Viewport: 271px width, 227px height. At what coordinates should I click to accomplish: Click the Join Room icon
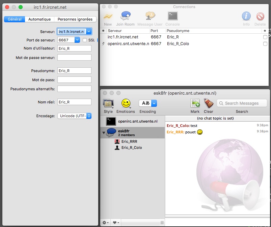(125, 17)
